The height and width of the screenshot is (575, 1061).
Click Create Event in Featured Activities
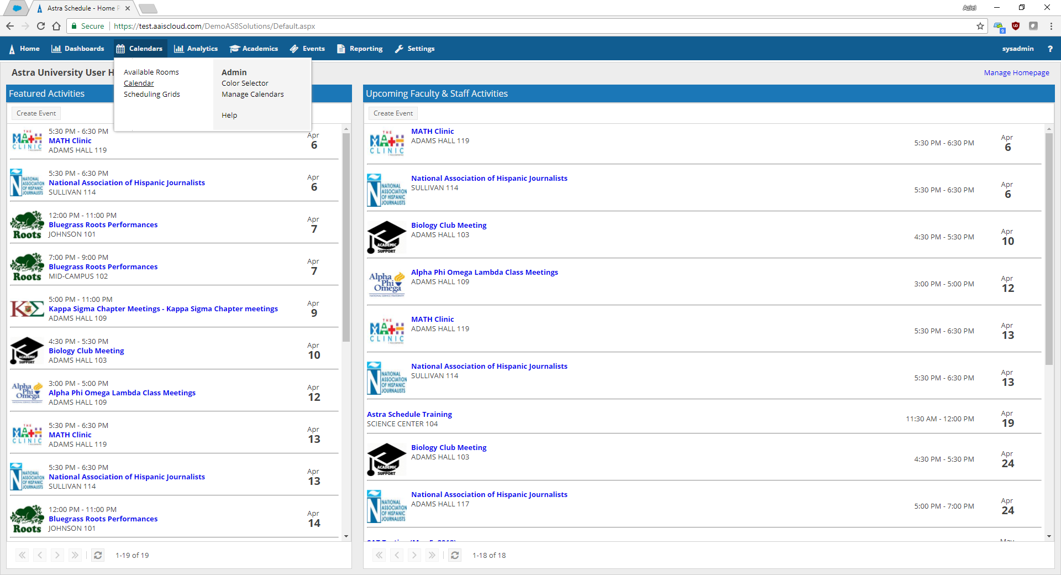coord(36,113)
